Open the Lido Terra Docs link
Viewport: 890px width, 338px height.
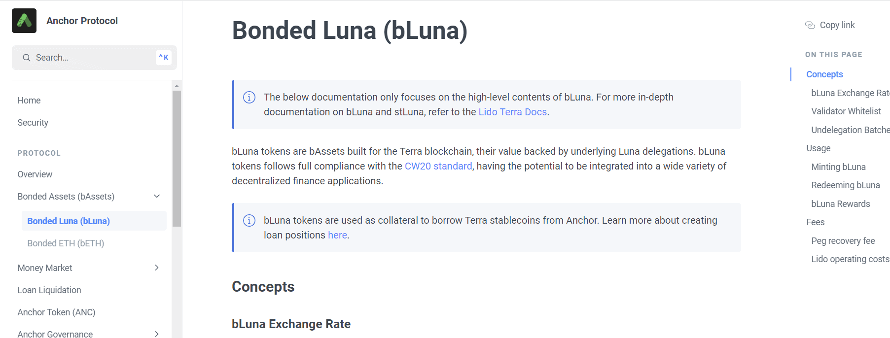(512, 112)
